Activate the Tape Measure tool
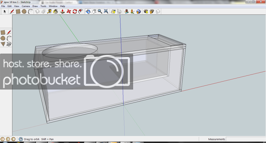This screenshot has height=143, width=266. point(49,11)
